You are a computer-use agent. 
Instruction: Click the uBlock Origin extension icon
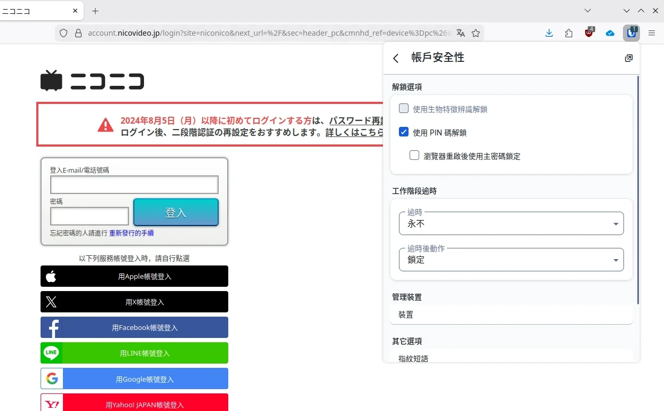(589, 33)
